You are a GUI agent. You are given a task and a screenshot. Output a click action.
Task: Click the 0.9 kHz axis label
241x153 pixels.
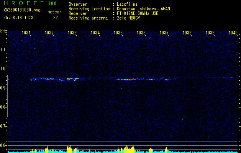(3, 88)
